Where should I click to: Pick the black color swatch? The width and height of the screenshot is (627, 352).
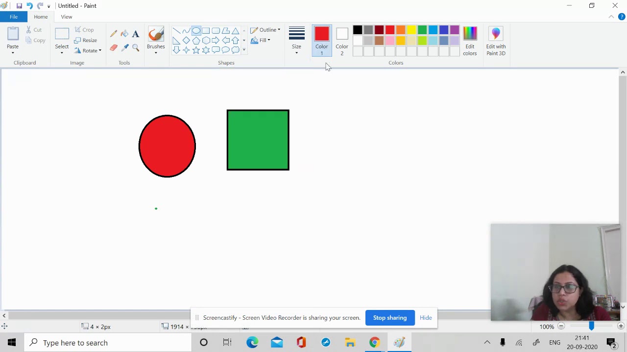tap(358, 30)
